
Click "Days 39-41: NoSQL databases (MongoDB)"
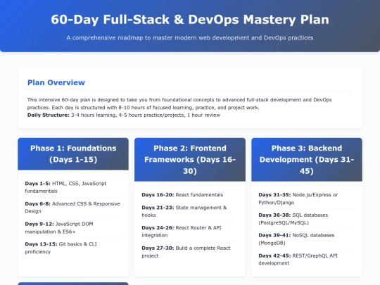click(x=306, y=239)
